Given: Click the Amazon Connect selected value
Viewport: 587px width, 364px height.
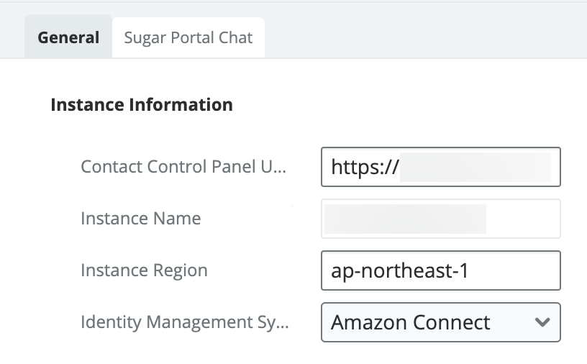Looking at the screenshot, I should (x=410, y=322).
